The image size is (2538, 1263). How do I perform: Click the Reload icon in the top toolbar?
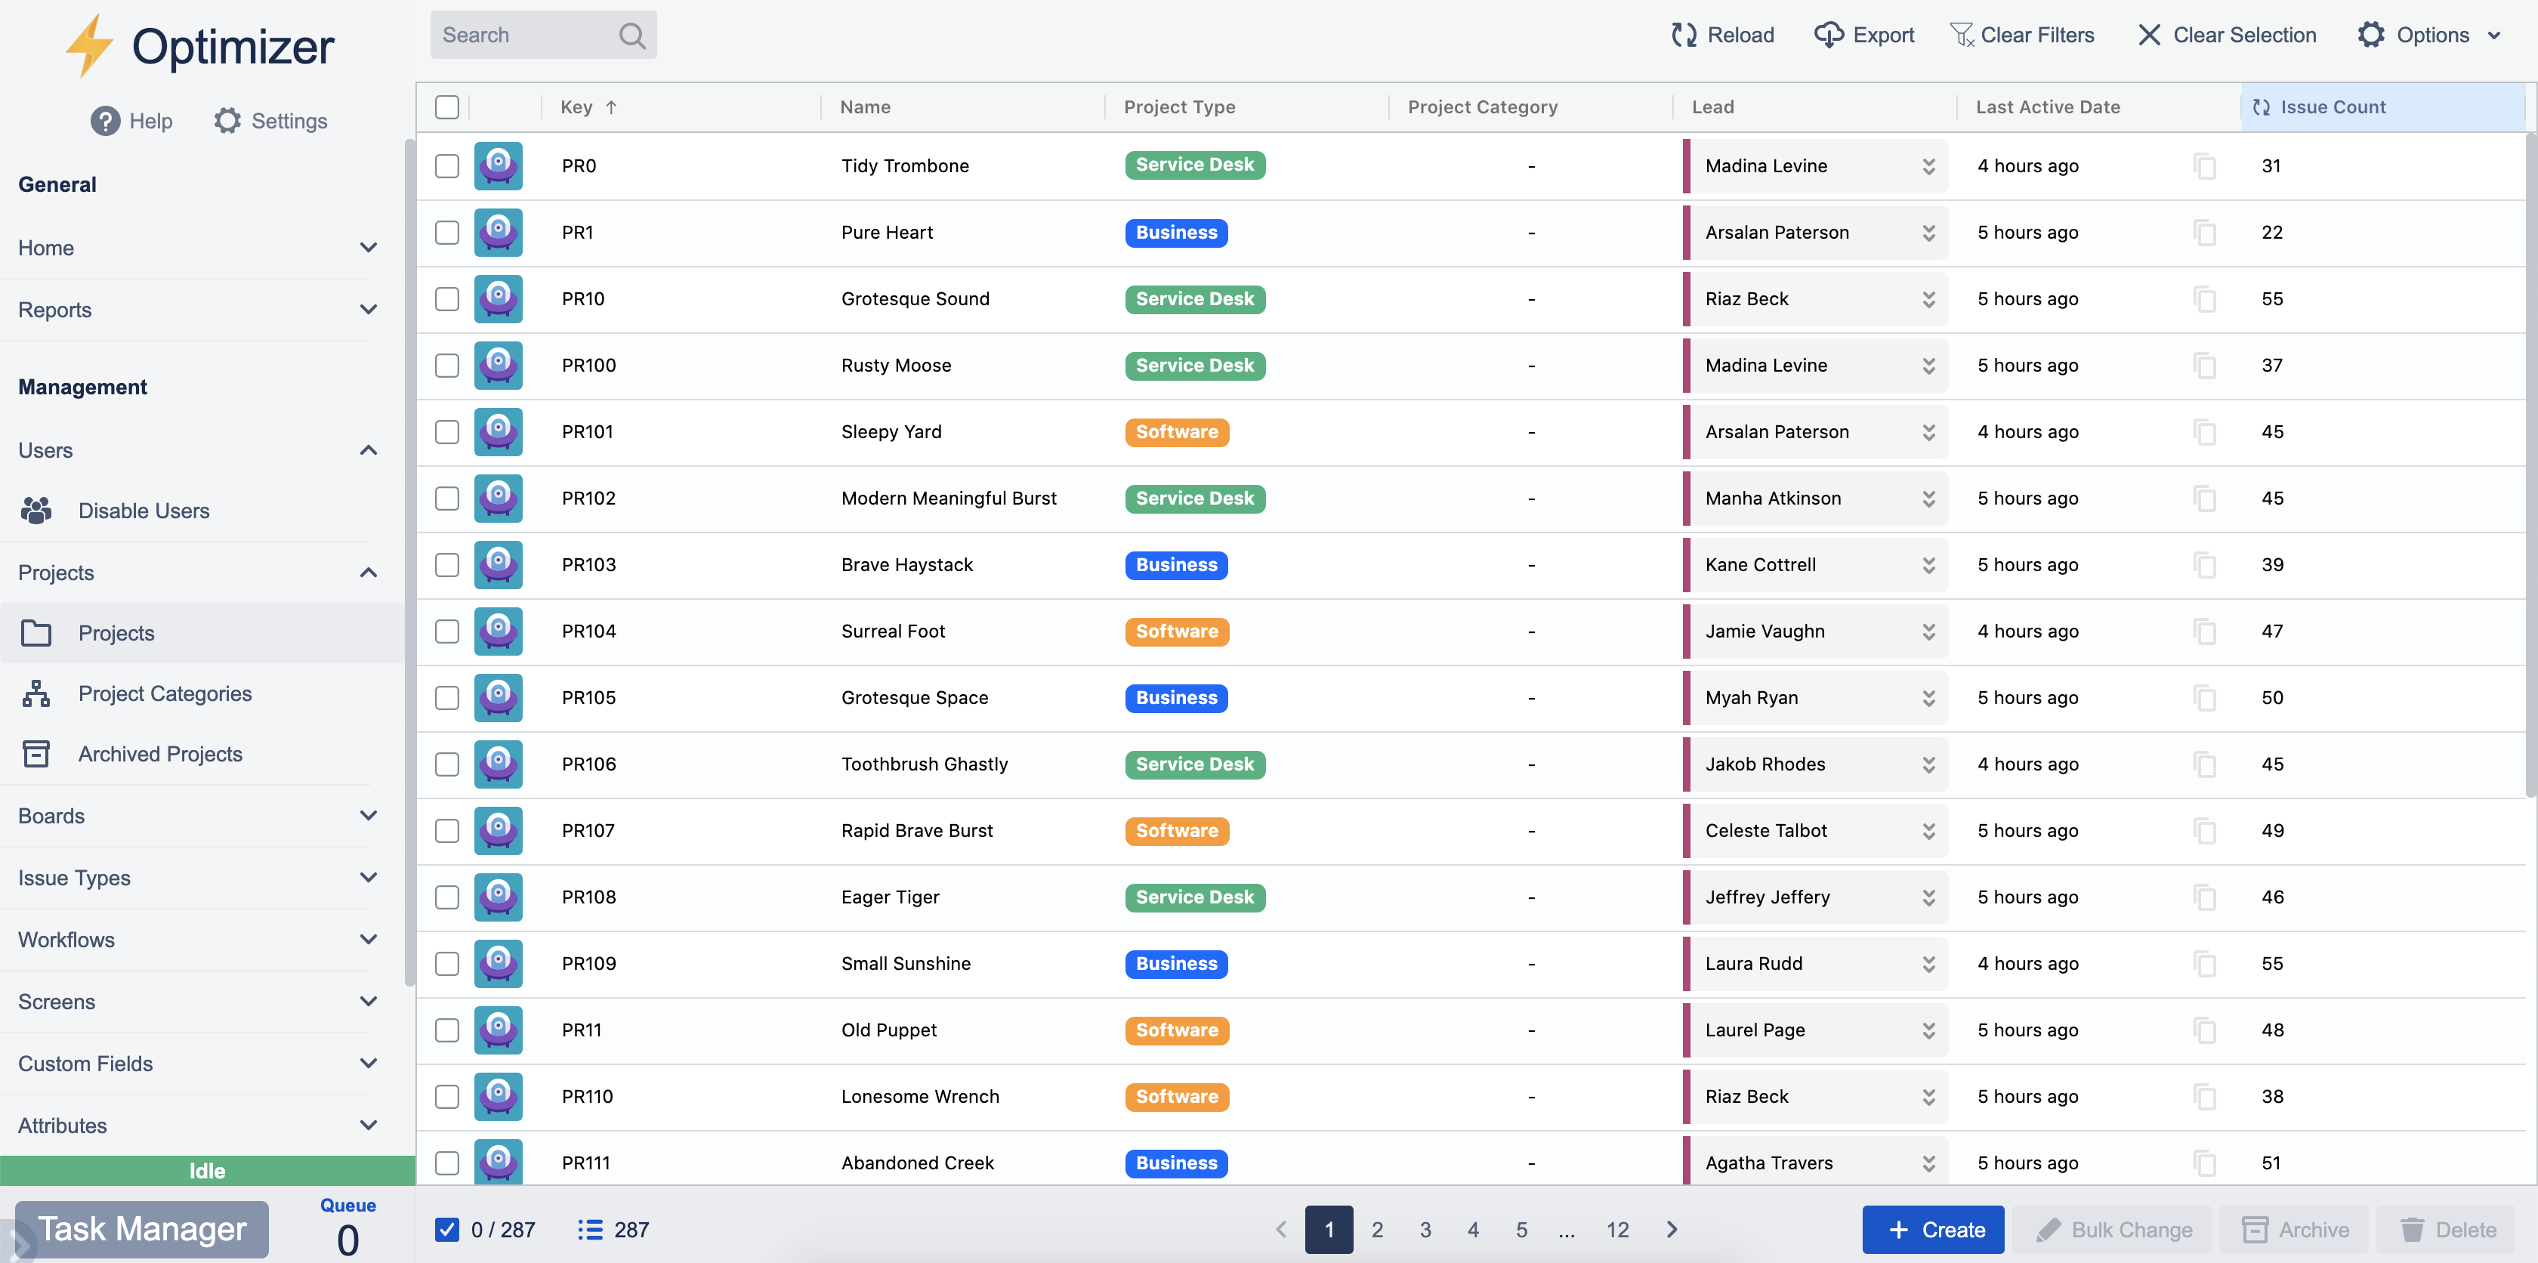[x=1684, y=36]
